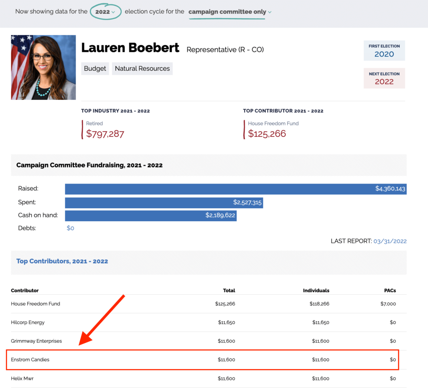This screenshot has width=428, height=388.
Task: Click Lauren Boebert's profile photo
Action: [x=43, y=67]
